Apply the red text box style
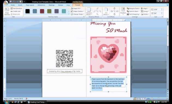The width and height of the screenshot is (172, 104). pos(42,11)
